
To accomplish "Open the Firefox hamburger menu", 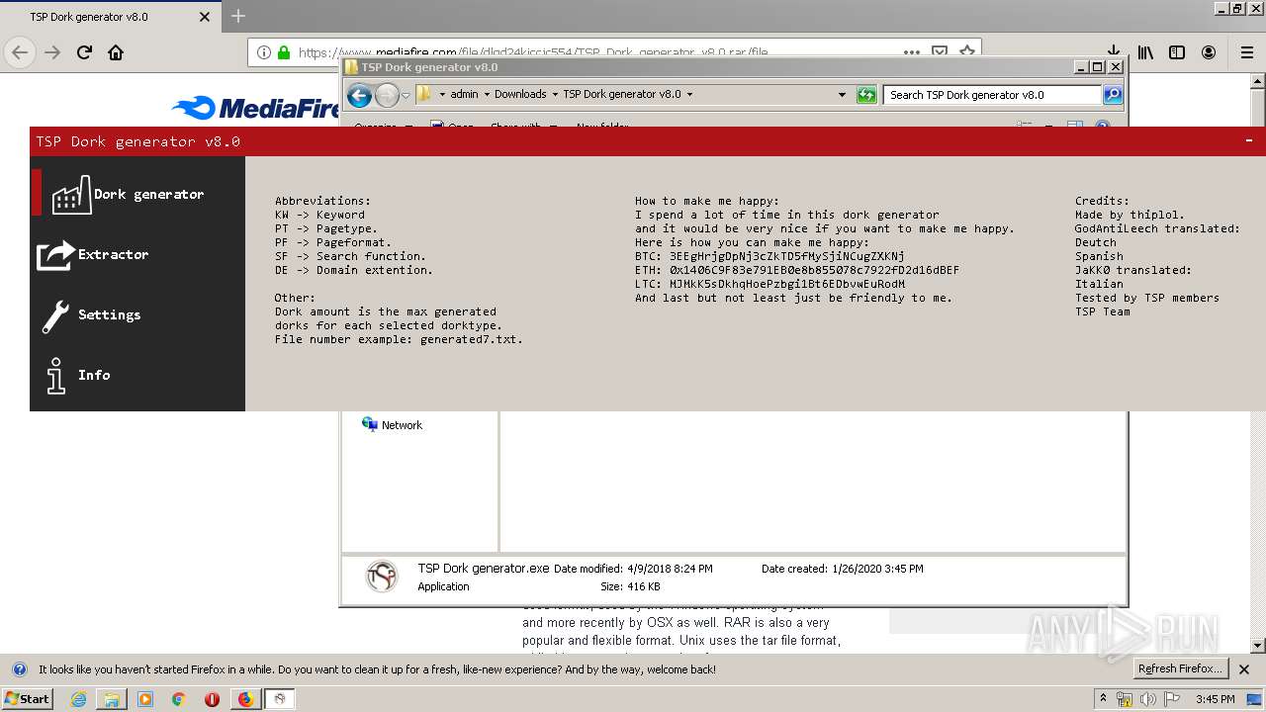I will (x=1247, y=52).
